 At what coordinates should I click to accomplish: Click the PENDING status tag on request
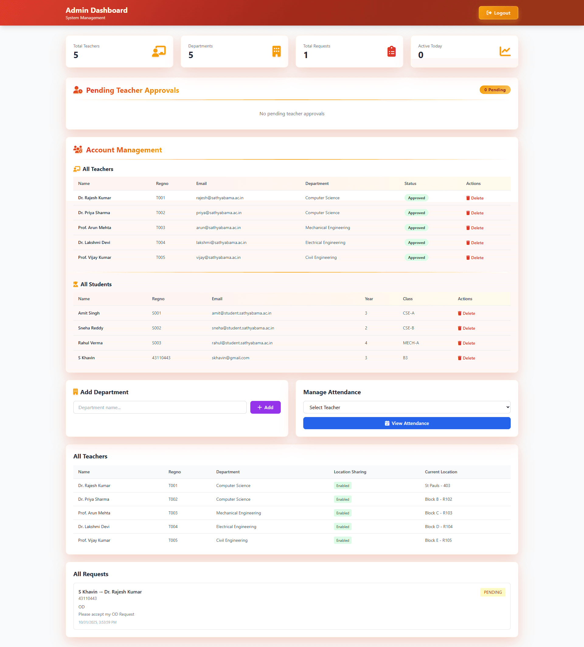click(492, 592)
